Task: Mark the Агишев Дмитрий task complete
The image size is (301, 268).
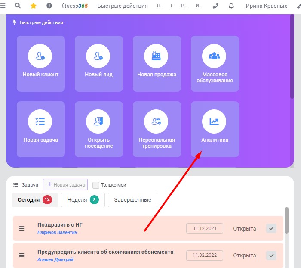Action: pos(271,256)
